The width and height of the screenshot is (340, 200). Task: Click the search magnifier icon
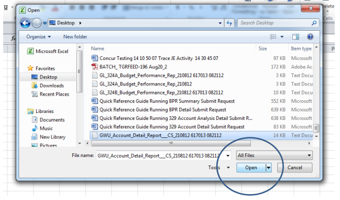click(x=314, y=23)
